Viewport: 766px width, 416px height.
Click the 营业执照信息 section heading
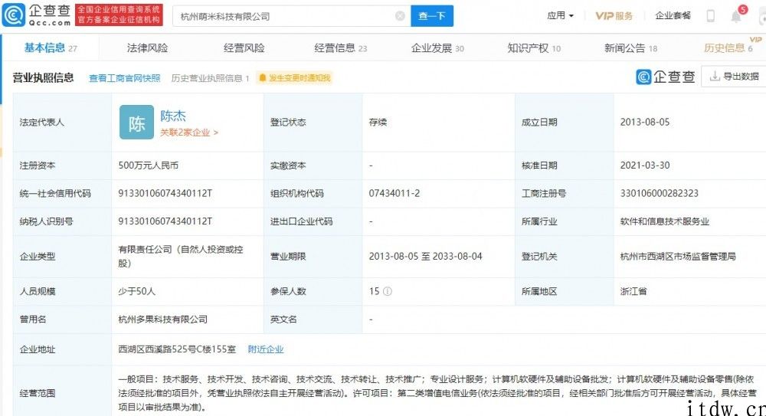point(43,77)
